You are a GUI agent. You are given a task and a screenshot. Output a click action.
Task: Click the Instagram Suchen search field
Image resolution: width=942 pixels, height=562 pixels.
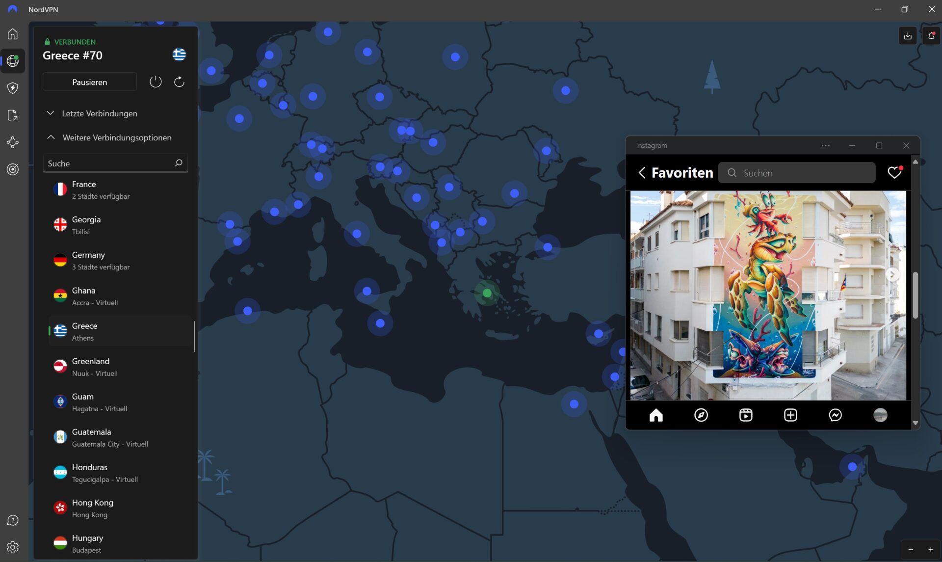797,173
